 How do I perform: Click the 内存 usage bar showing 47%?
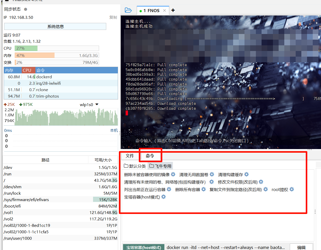pyautogui.click(x=57, y=55)
